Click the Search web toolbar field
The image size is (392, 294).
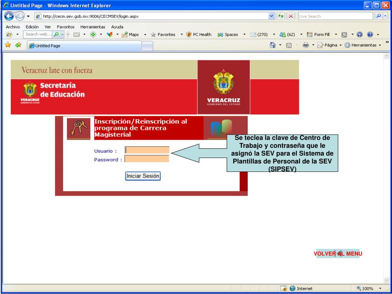[38, 34]
